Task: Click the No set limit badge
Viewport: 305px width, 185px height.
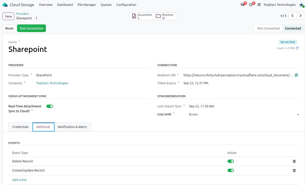Action: 288,42
